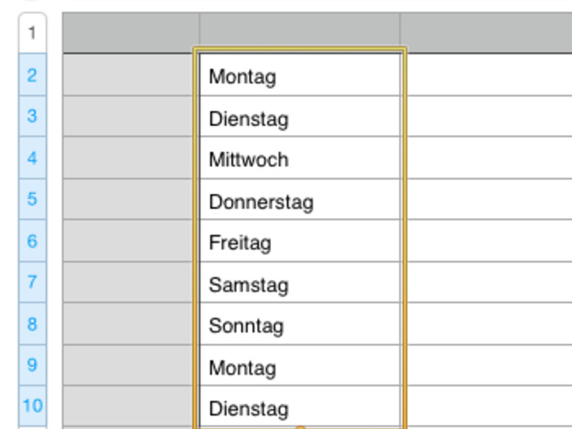The image size is (572, 429).
Task: Click the Freitag cell
Action: pyautogui.click(x=300, y=242)
